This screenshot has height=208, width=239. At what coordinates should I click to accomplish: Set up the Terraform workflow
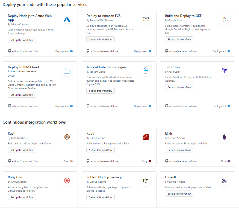179,87
